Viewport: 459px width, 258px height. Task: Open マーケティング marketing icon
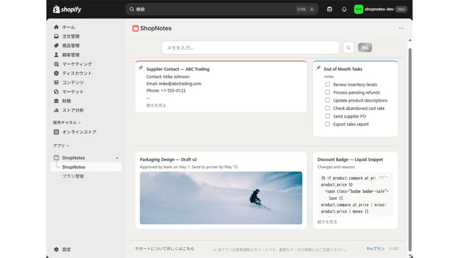tap(56, 64)
